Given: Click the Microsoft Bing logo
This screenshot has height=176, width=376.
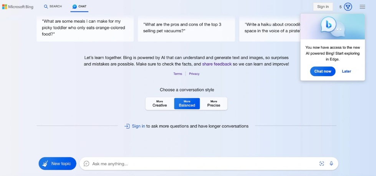Looking at the screenshot, I should point(18,7).
